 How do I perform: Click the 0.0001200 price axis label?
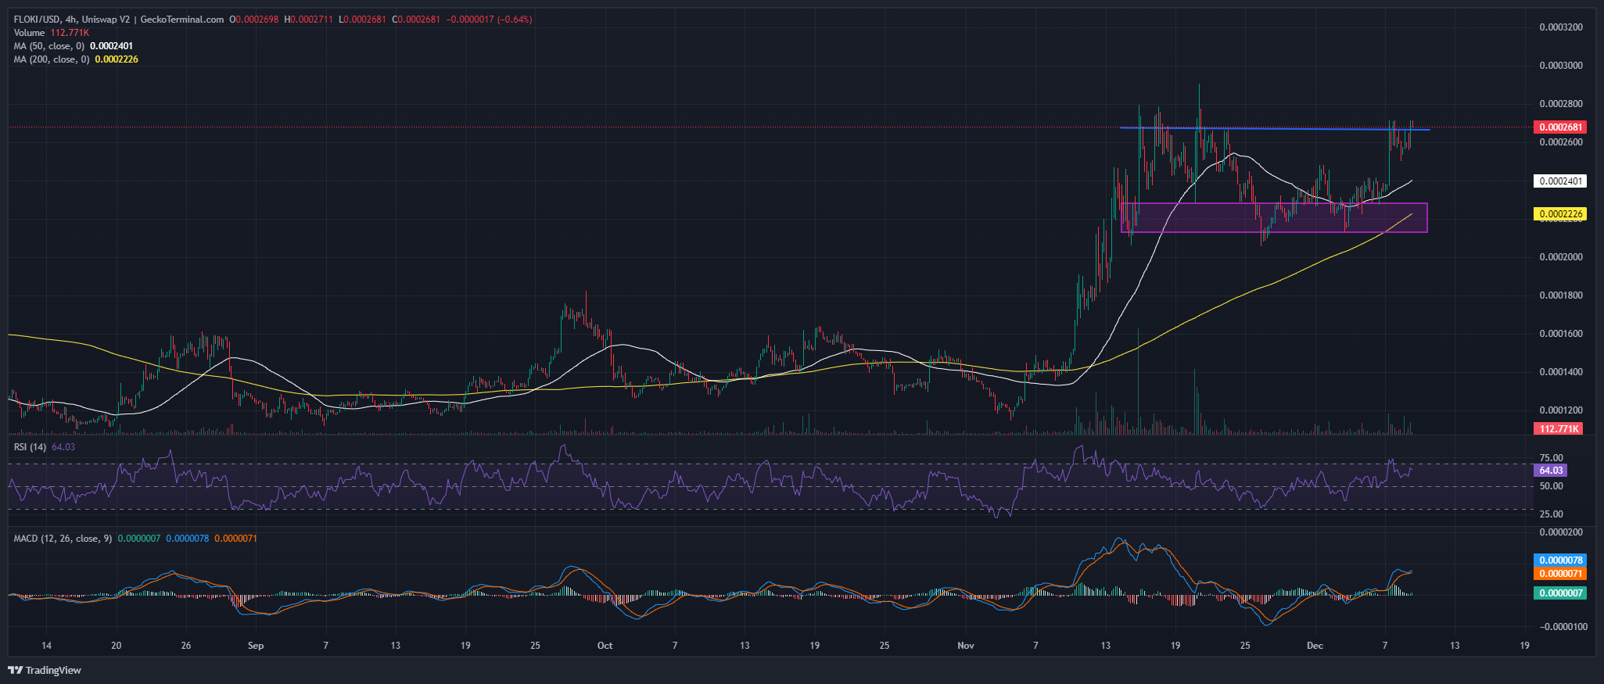[x=1561, y=410]
